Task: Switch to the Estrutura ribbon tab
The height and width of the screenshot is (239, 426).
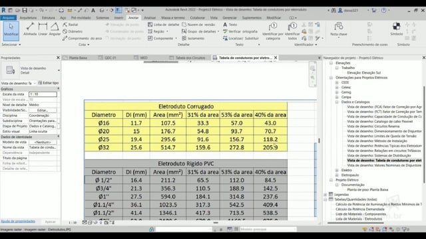Action: pyautogui.click(x=49, y=18)
